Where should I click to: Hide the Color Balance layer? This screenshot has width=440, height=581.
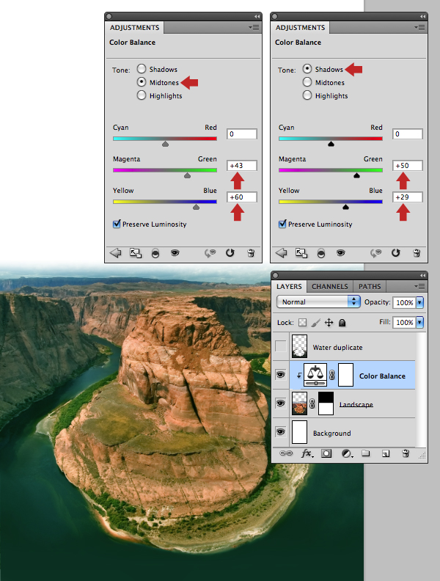281,375
